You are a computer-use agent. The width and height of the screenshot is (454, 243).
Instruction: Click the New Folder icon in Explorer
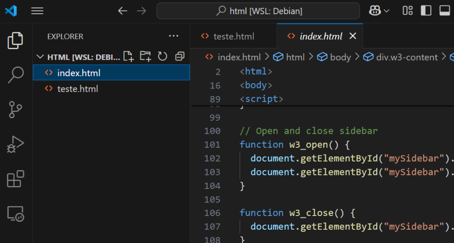145,56
